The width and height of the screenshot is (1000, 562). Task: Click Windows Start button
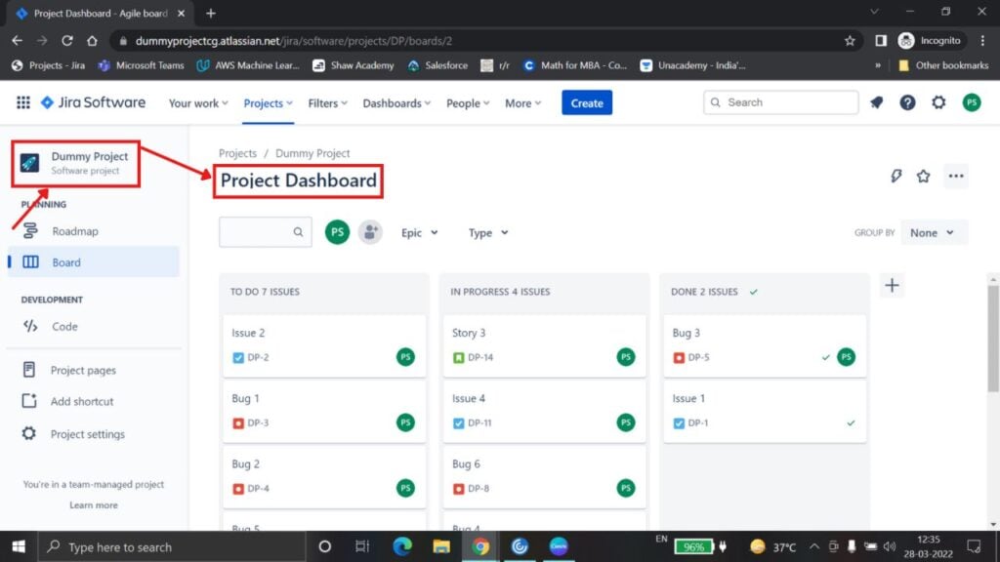click(x=19, y=546)
